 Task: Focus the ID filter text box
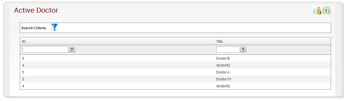(x=45, y=49)
